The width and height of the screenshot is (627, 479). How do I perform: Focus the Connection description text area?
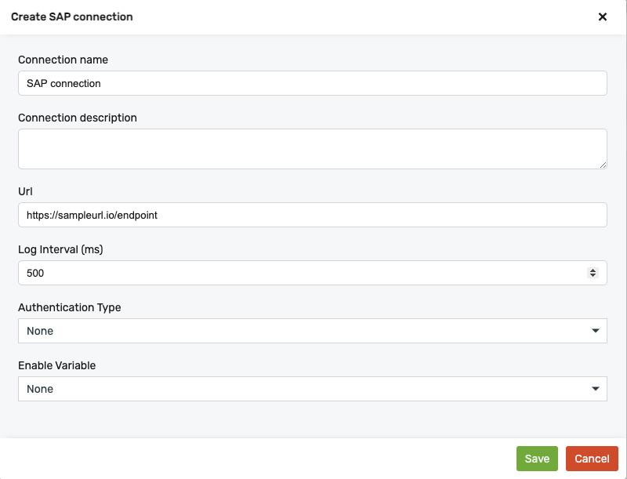pos(312,149)
